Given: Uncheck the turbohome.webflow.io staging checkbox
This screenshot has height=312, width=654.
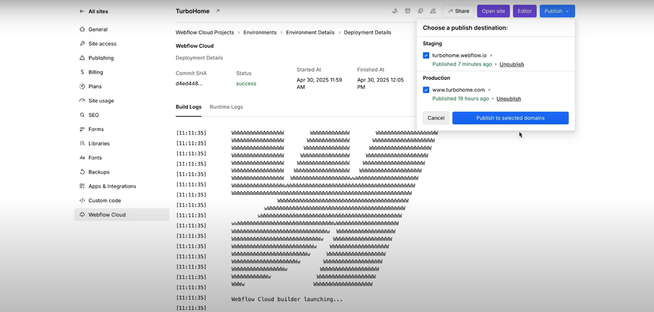Looking at the screenshot, I should pos(426,56).
